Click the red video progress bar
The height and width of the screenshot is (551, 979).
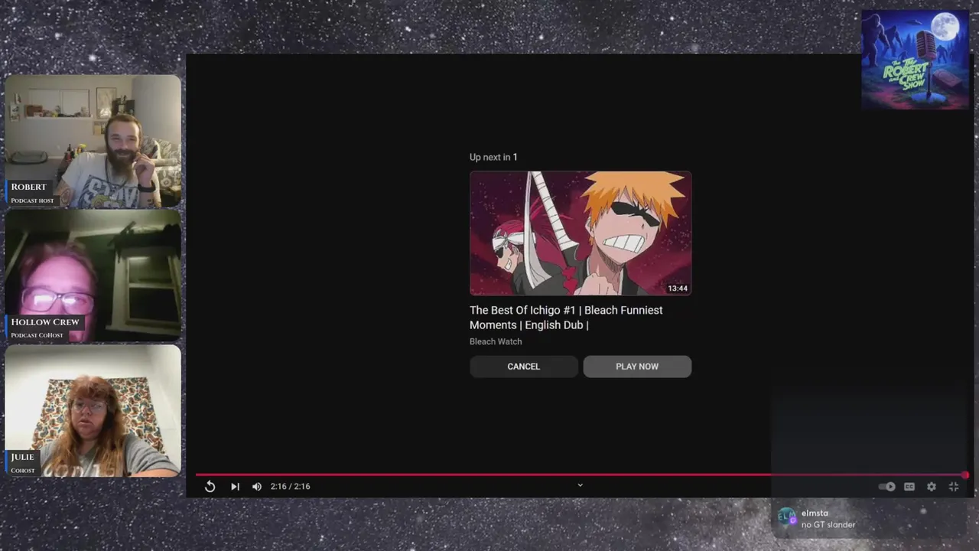pos(580,475)
